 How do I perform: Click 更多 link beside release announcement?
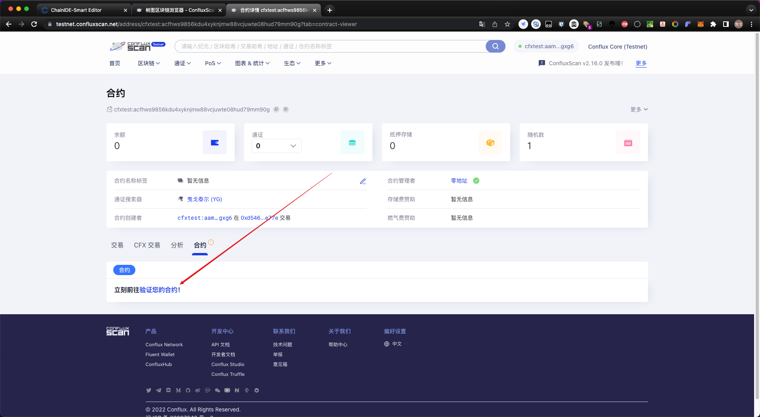pos(641,63)
